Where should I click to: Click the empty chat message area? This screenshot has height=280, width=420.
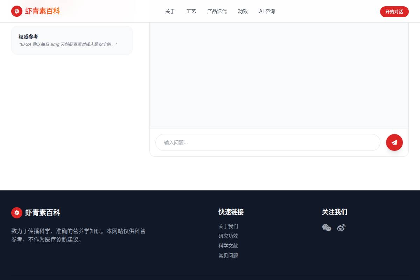pos(279,75)
